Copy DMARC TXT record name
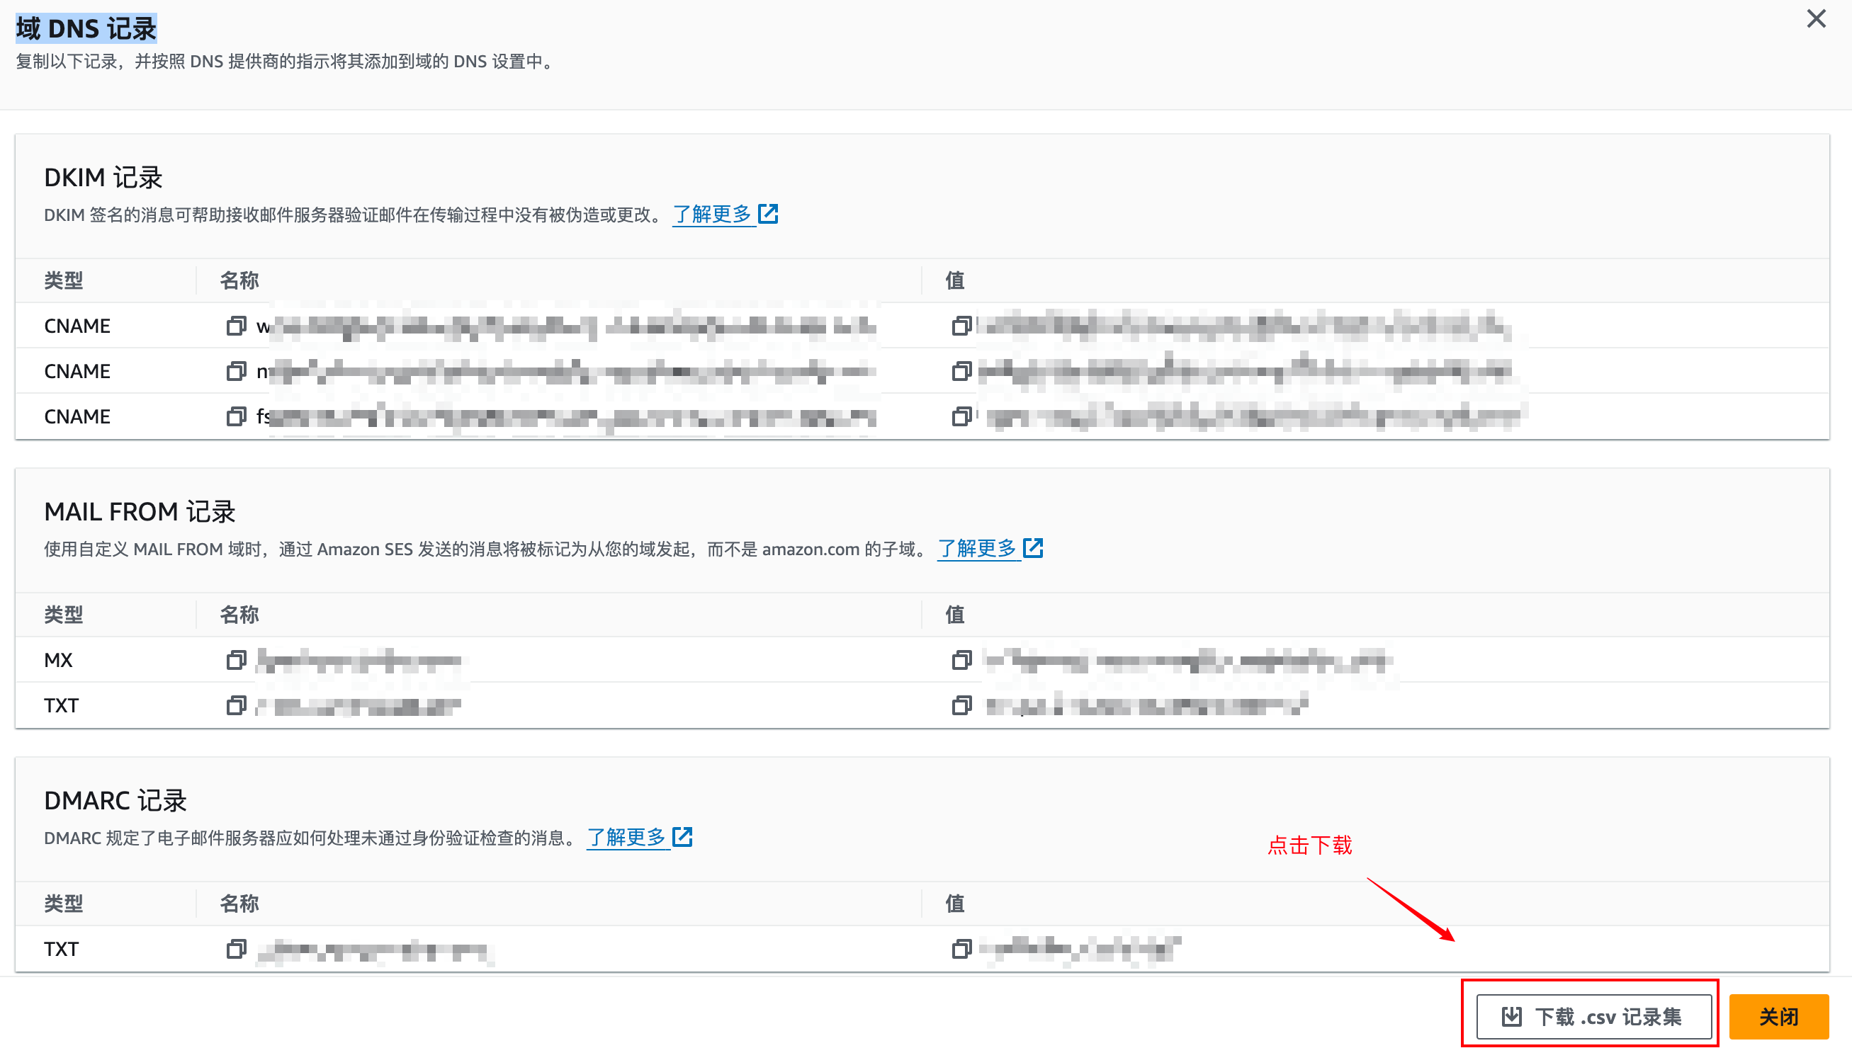This screenshot has width=1852, height=1048. coord(236,950)
